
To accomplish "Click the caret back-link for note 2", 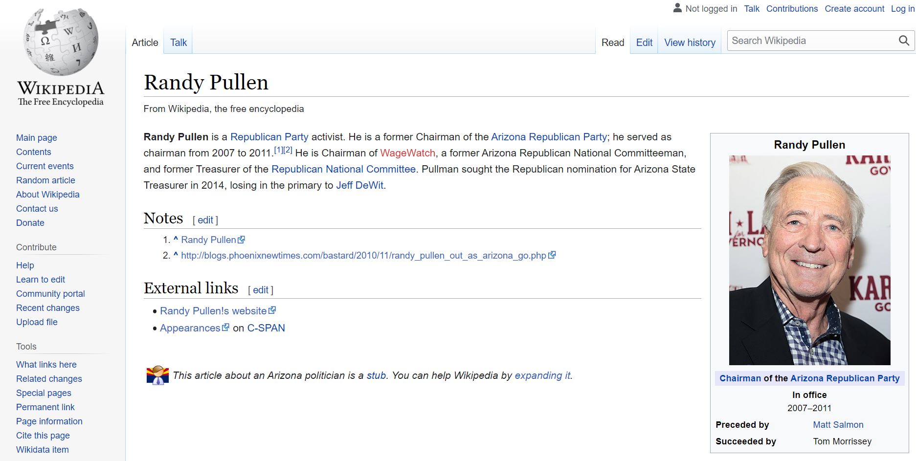I will 176,255.
